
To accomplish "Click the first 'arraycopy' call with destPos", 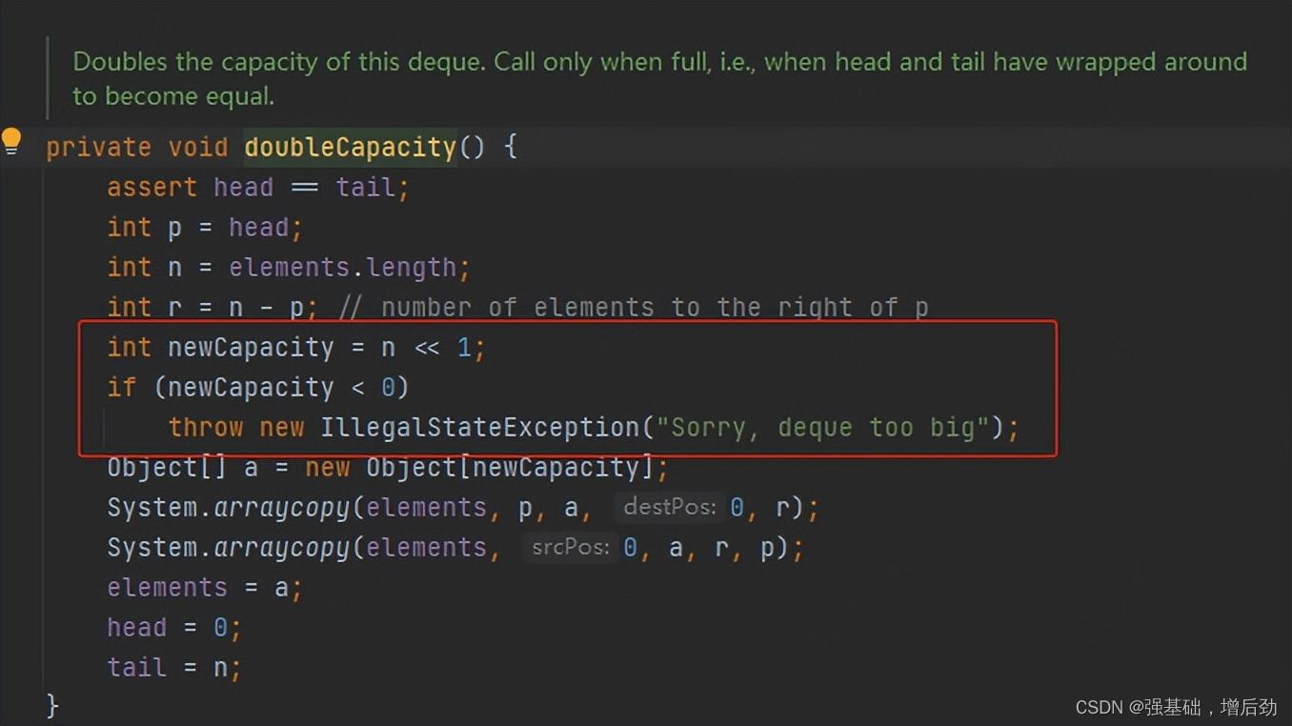I will (282, 507).
